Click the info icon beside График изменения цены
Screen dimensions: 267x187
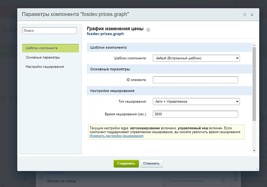(148, 29)
